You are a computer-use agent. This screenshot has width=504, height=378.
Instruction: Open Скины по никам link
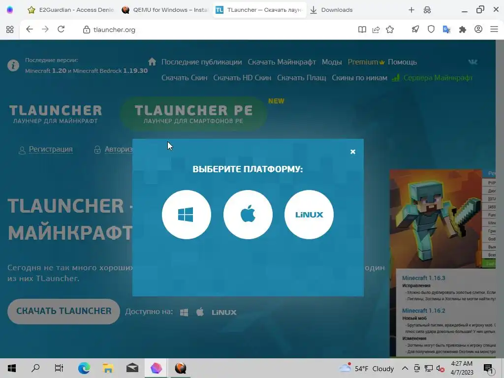click(x=359, y=78)
